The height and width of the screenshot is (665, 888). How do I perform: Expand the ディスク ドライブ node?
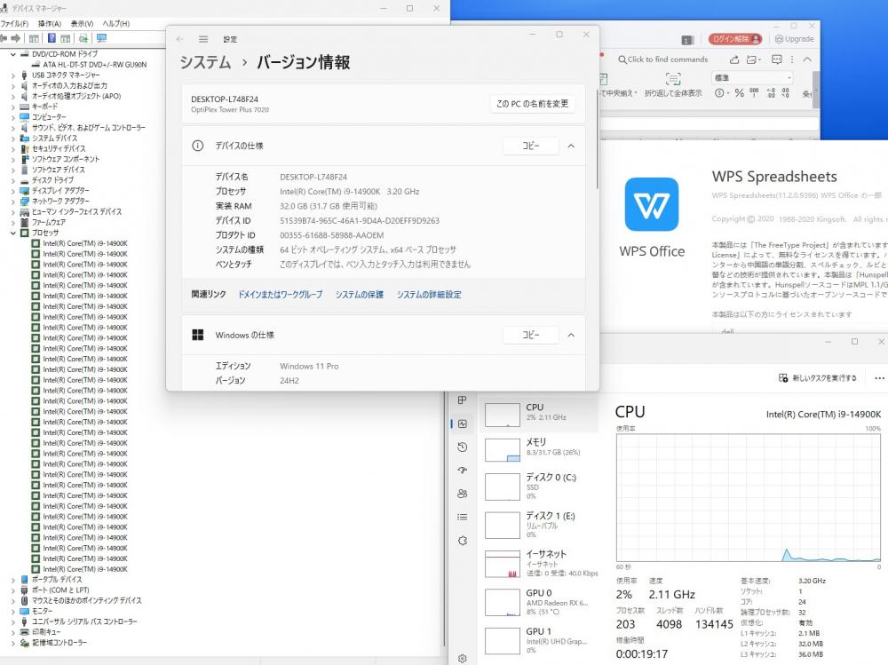(x=13, y=180)
